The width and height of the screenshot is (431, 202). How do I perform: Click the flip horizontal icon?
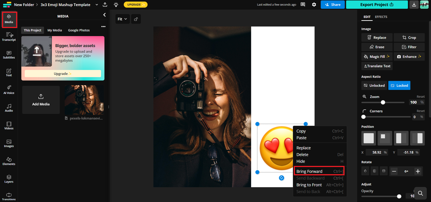click(374, 171)
